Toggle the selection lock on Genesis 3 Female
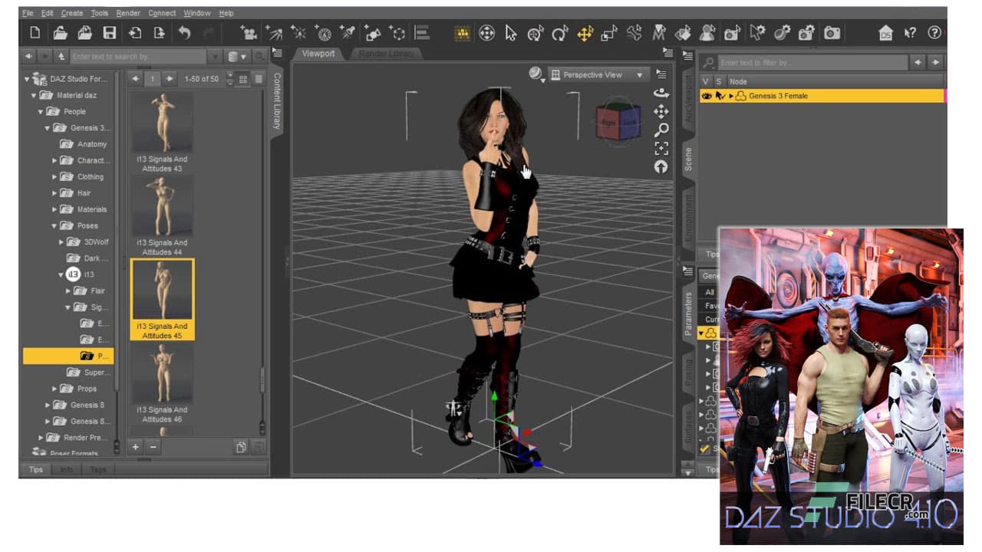Screen dimensions: 982x552 point(720,95)
